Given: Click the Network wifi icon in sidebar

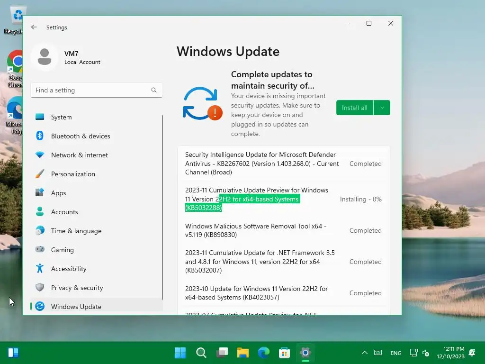Looking at the screenshot, I should (40, 155).
